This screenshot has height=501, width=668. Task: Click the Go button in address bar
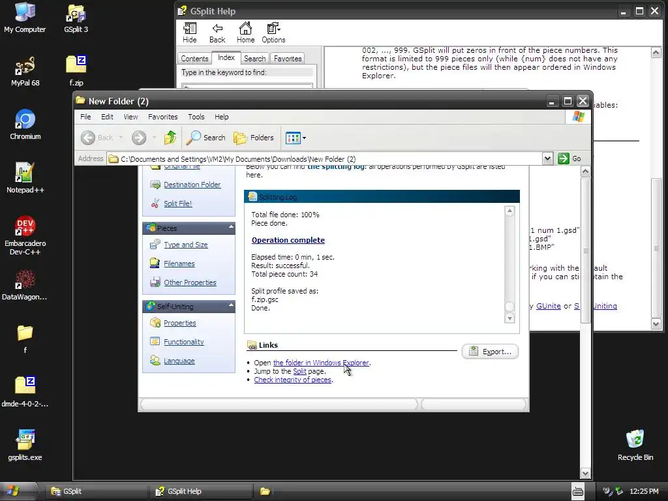click(x=569, y=159)
